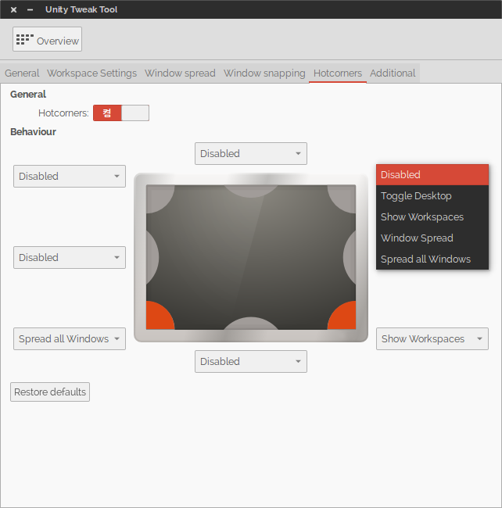Click the orange bottom-left corner in preview

tap(158, 317)
